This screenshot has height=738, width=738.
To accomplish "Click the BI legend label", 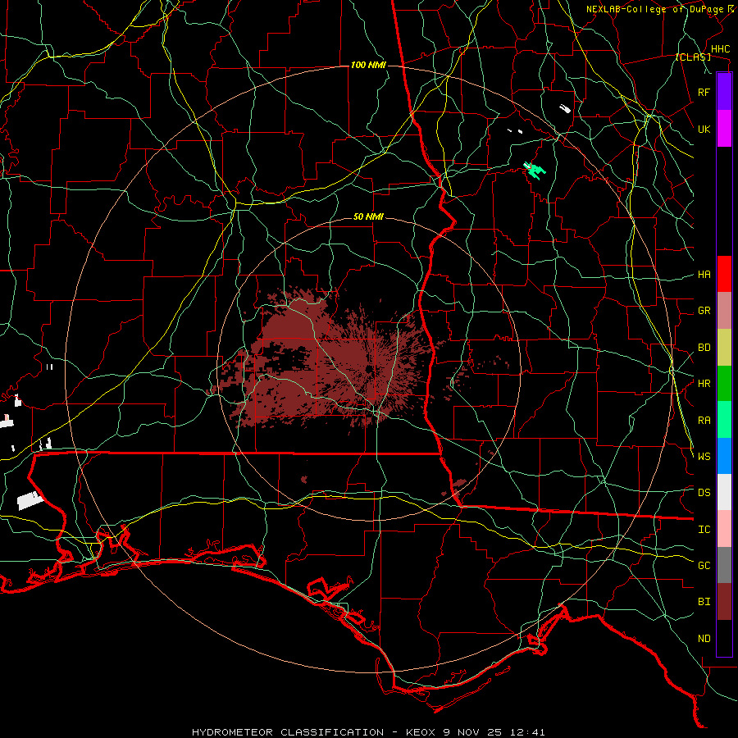I will coord(704,602).
